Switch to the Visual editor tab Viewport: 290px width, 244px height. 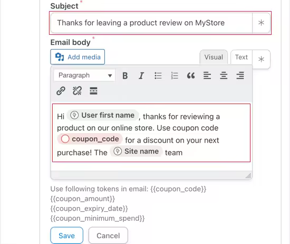(214, 57)
